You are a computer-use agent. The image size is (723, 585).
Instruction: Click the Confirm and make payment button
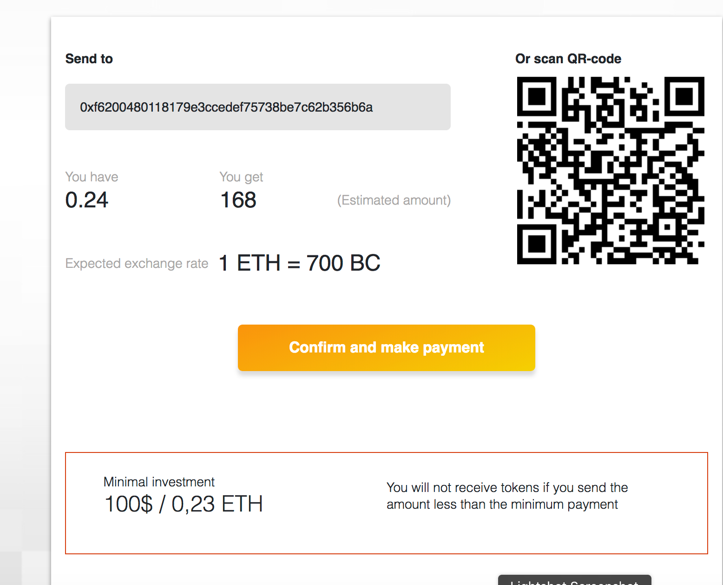click(386, 348)
